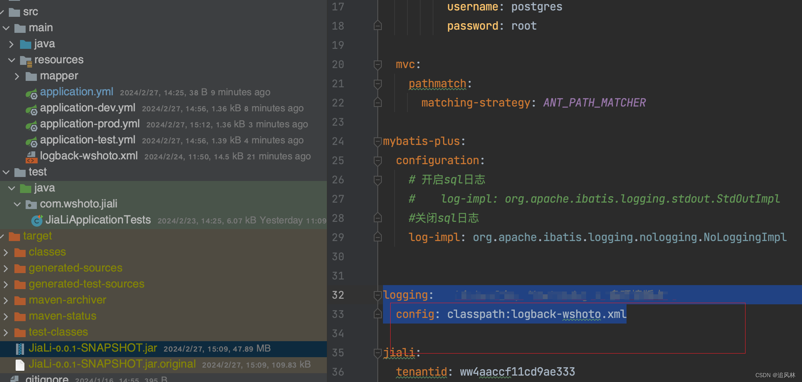Collapse the main folder chevron

[x=6, y=28]
